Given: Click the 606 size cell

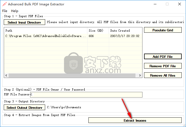Looking at the screenshot, I should coord(98,36).
